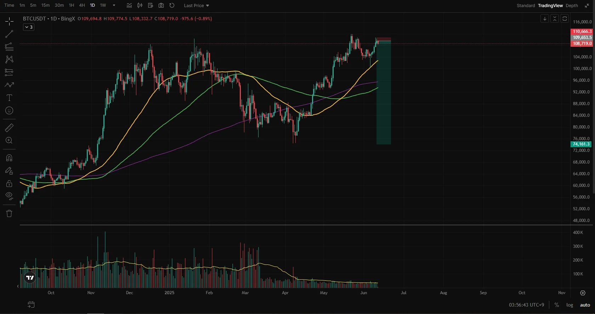
Task: Exit fullscreen using the collapse arrows icon
Action: 587,5
